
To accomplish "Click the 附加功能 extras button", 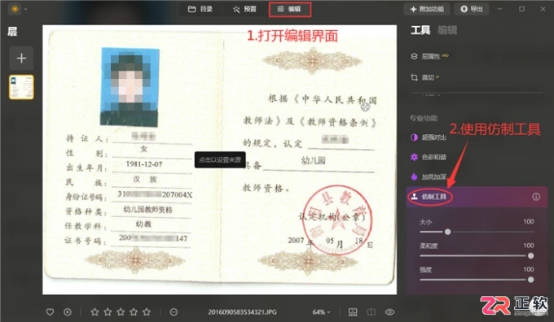I will (427, 9).
